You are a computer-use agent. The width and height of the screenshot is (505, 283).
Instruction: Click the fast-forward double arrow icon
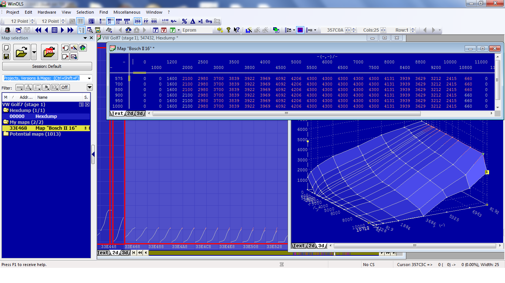(70, 30)
